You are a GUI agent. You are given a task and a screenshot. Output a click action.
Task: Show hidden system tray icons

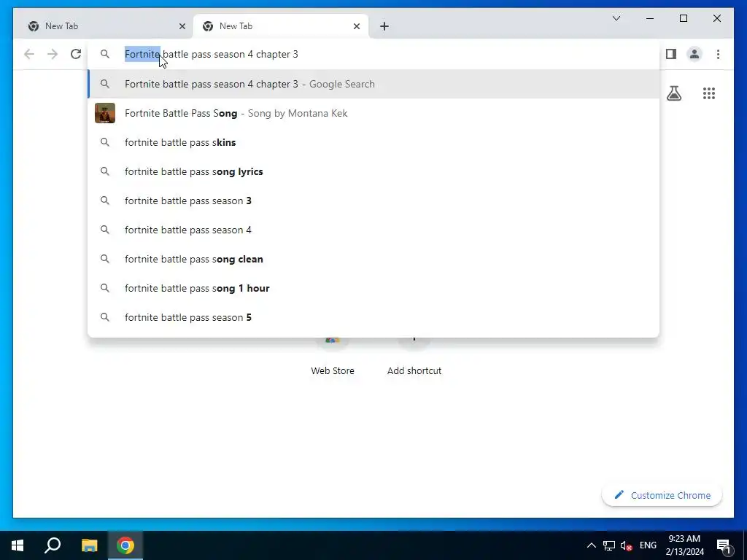(x=591, y=545)
